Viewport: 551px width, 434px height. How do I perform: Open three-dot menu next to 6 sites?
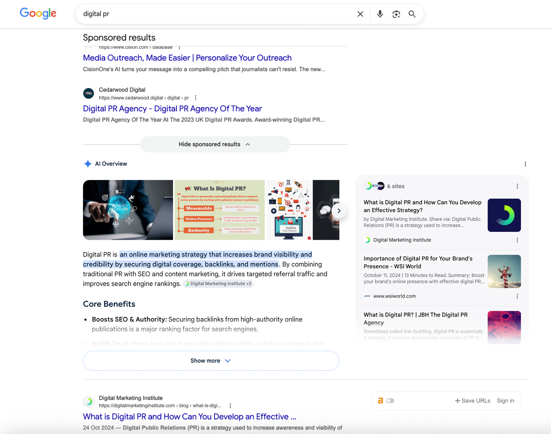517,186
